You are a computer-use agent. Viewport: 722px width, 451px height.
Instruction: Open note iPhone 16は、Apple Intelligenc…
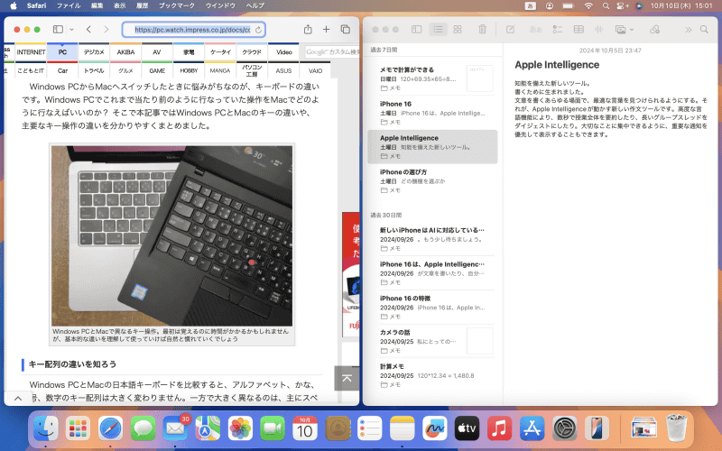pos(432,273)
